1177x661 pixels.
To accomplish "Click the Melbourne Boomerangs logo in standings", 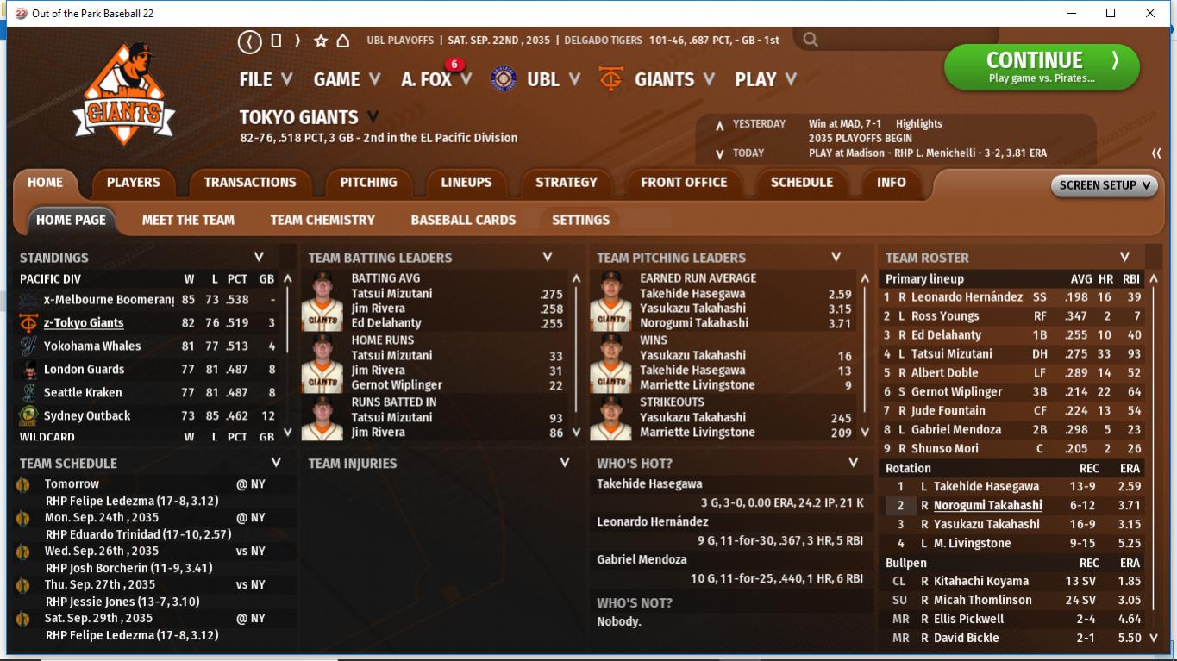I will point(28,300).
